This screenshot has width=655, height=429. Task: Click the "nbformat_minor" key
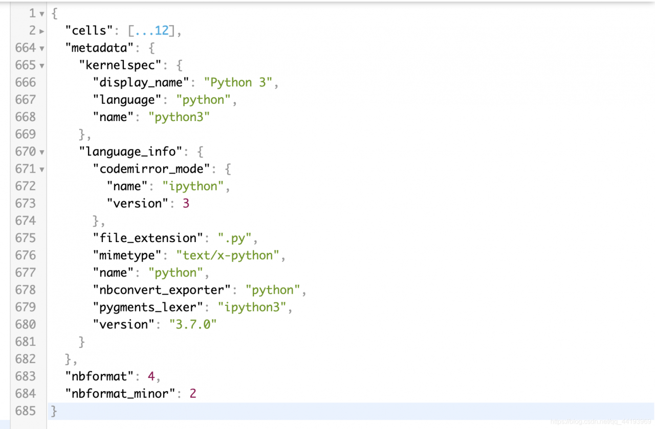point(120,393)
